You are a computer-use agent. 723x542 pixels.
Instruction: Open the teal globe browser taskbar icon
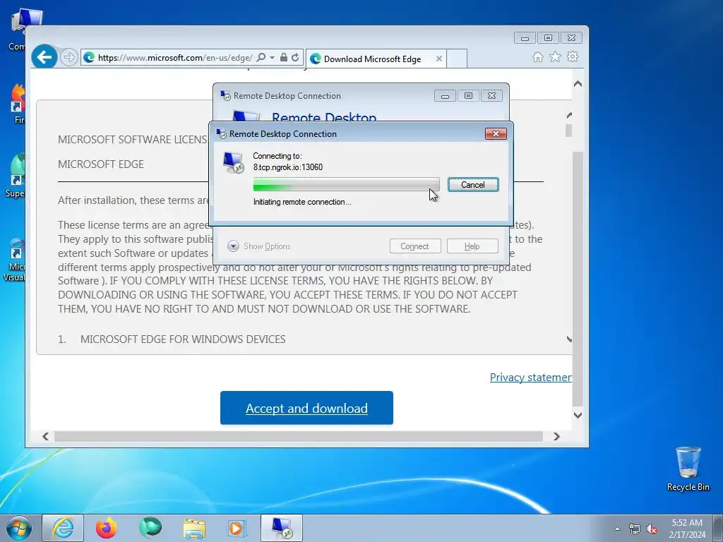[x=150, y=528]
